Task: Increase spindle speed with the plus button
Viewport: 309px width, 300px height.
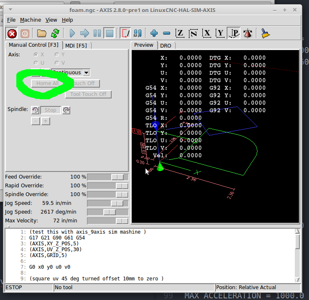Action: pos(46,121)
